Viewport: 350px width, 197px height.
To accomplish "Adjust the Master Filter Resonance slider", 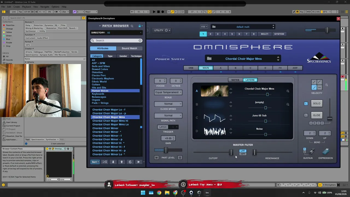I will [x=255, y=152].
